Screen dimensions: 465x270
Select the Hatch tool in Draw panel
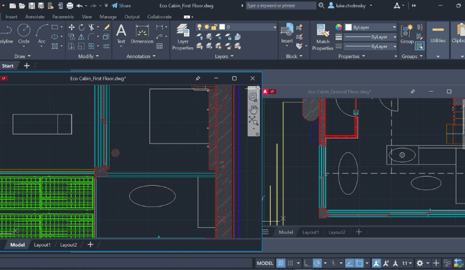55,46
